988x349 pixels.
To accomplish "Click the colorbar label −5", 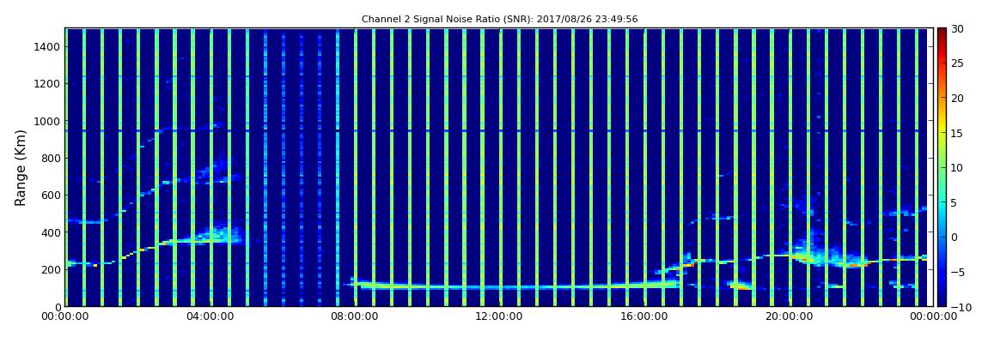I will point(958,272).
